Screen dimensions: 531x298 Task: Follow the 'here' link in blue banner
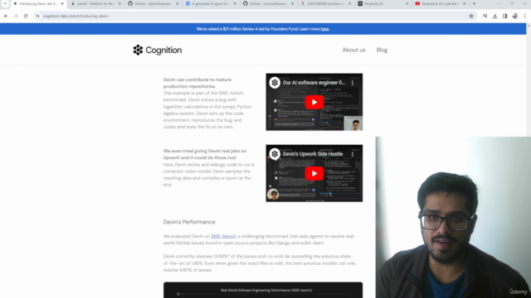coord(324,29)
